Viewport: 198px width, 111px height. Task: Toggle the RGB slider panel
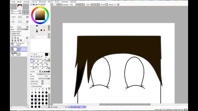coord(34,5)
